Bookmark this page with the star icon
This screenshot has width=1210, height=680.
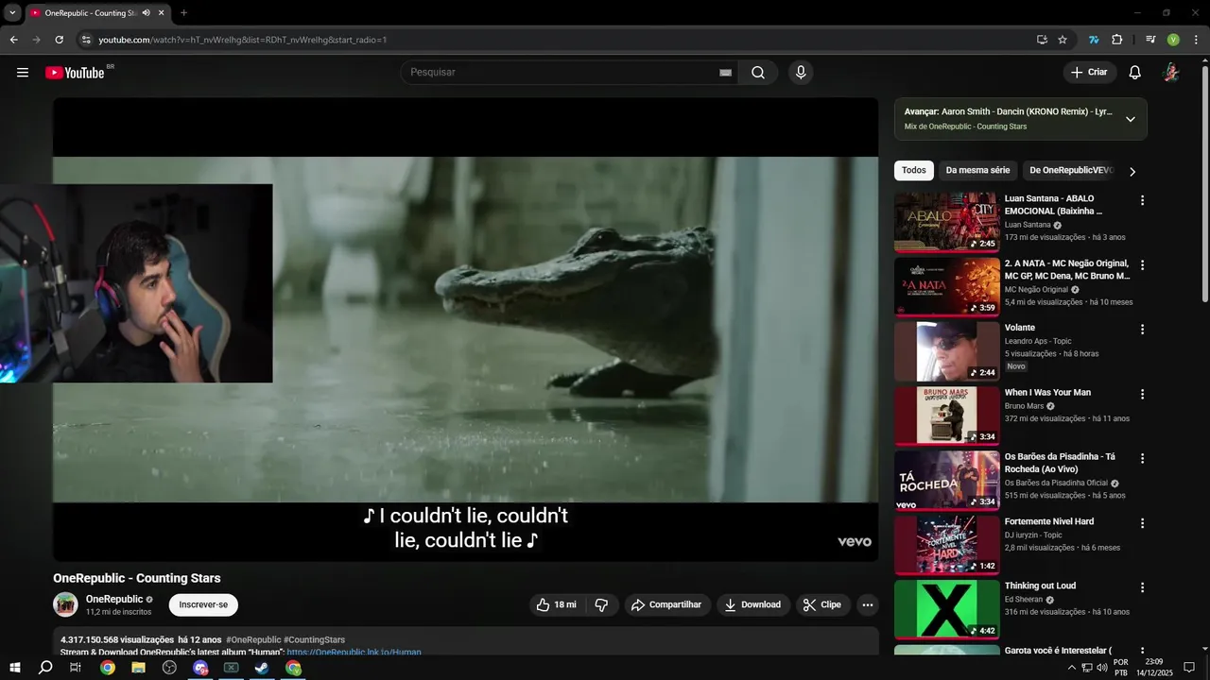pyautogui.click(x=1063, y=40)
